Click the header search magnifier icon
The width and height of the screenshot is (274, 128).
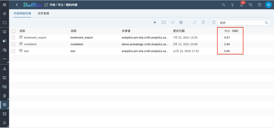pyautogui.click(x=223, y=5)
